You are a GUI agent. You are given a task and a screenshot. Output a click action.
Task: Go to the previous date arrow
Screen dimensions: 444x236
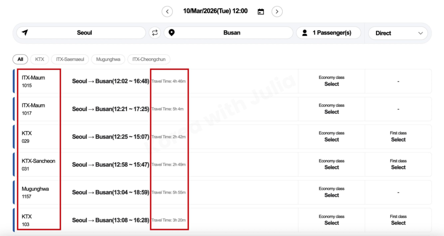167,12
